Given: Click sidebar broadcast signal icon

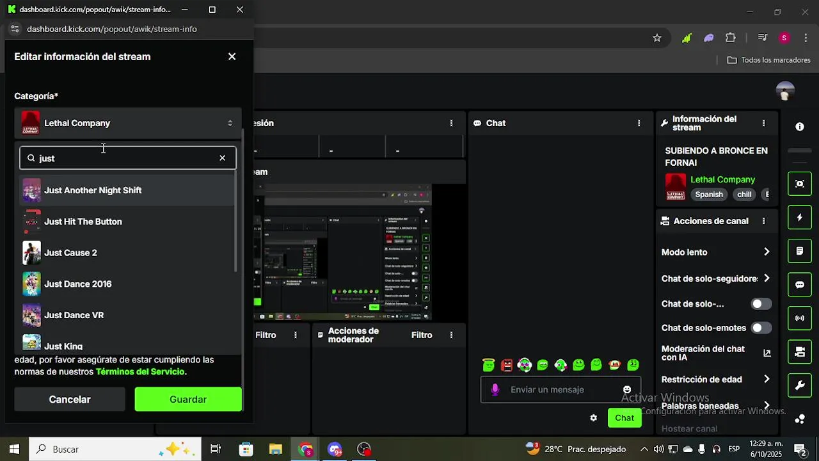Looking at the screenshot, I should click(x=800, y=318).
